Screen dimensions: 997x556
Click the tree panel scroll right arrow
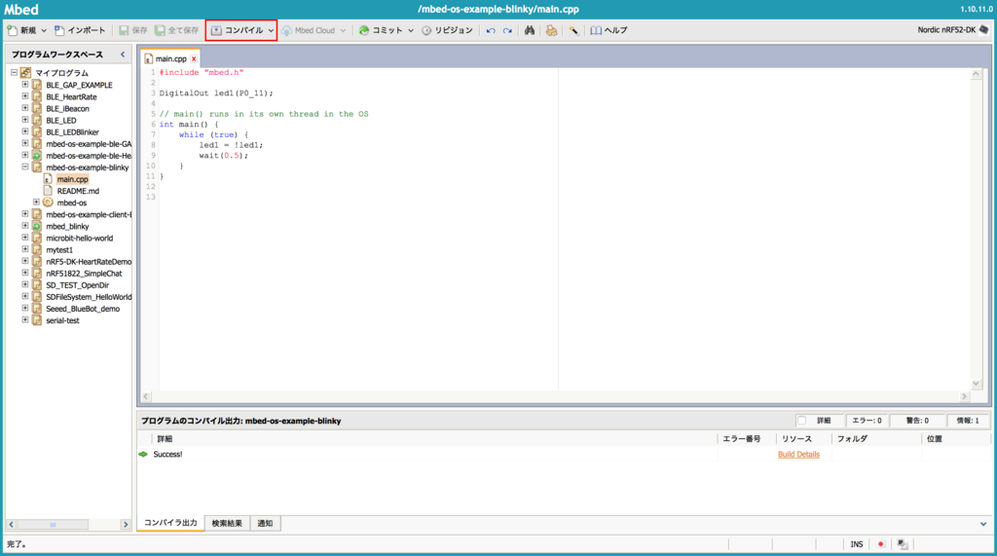(126, 525)
